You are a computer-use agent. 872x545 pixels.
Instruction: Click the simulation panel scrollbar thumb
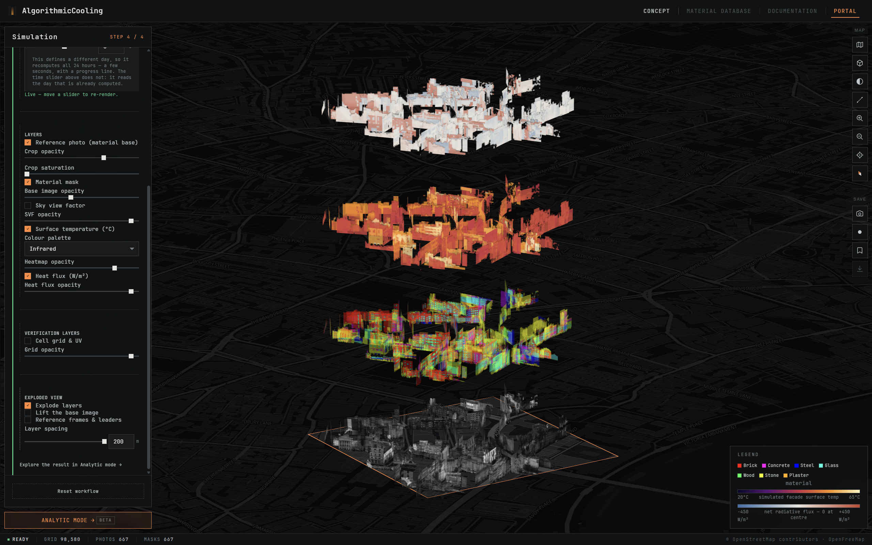(149, 327)
